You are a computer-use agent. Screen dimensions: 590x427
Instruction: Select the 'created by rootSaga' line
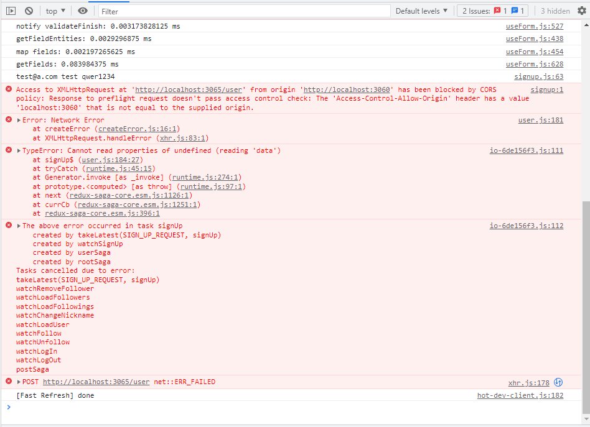[72, 262]
